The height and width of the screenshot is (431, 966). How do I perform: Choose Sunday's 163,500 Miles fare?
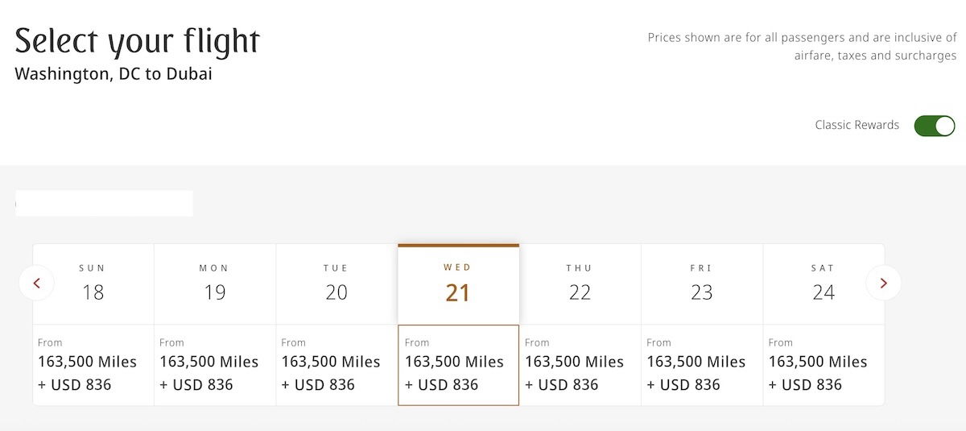(x=93, y=364)
